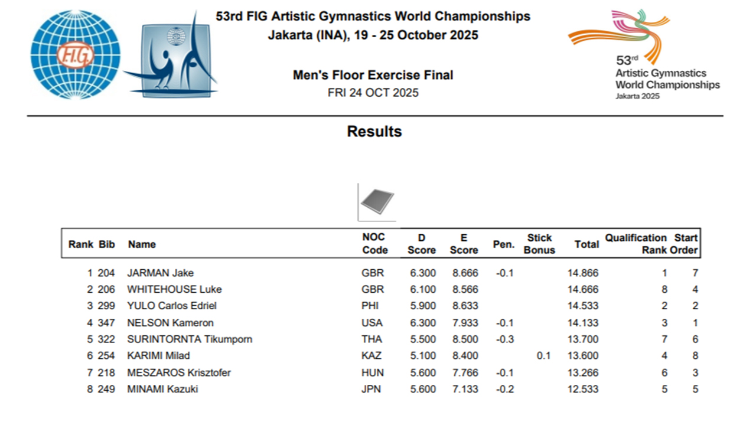Select WHITEHOUSE Luke's row name
756x425 pixels.
[x=174, y=290]
